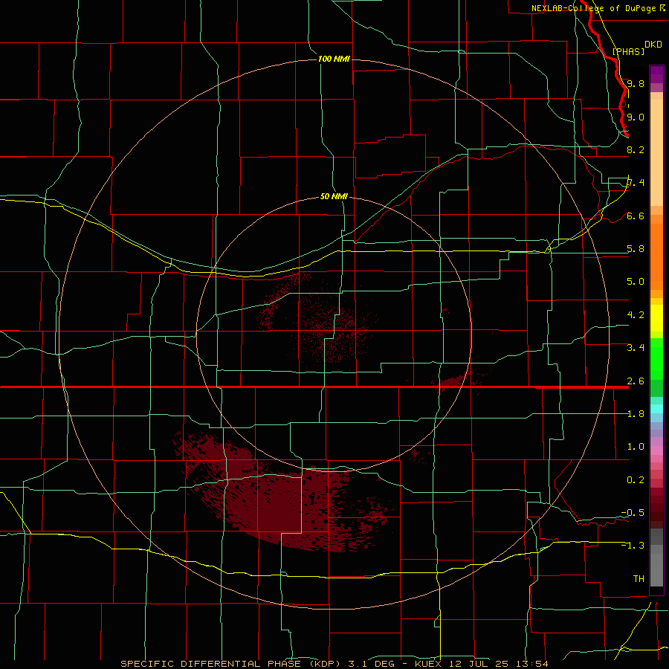
Task: Click the 1.8 legend value
Action: pos(636,413)
